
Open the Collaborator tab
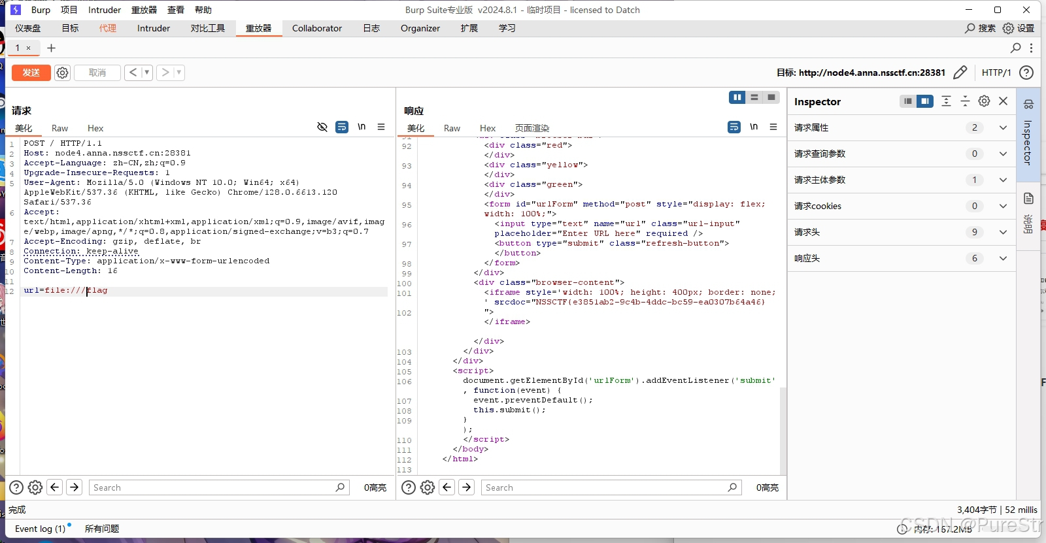(x=317, y=28)
